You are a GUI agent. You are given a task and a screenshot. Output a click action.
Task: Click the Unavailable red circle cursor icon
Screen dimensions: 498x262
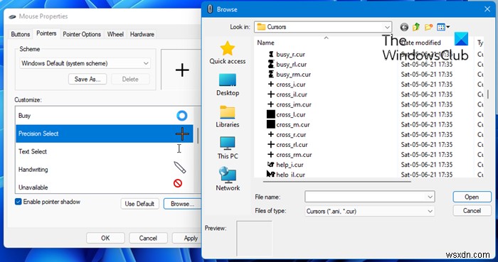point(178,183)
